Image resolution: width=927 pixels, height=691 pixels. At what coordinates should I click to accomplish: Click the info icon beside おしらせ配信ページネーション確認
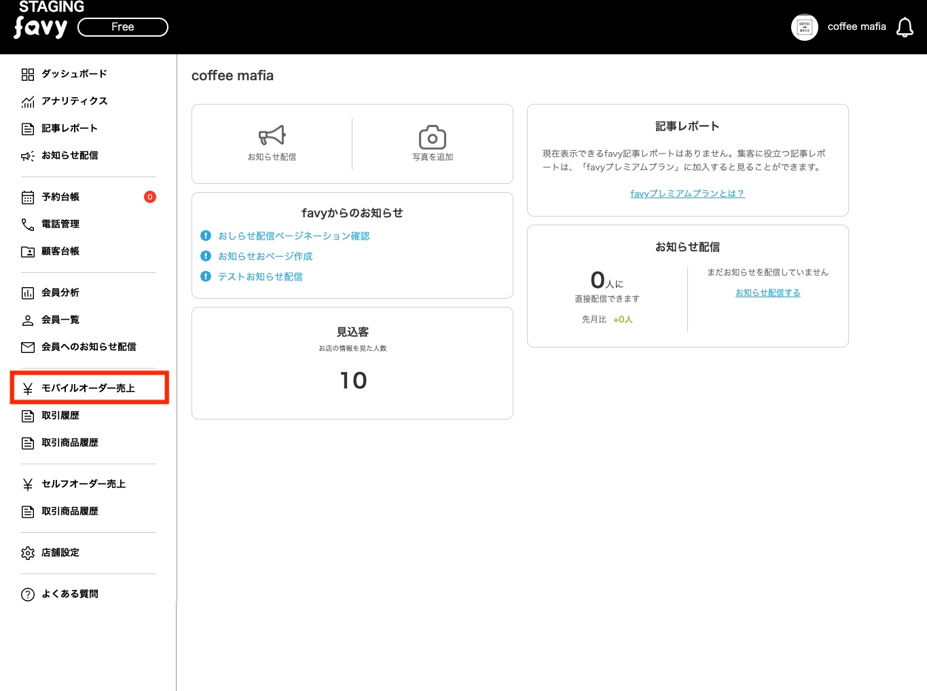206,236
